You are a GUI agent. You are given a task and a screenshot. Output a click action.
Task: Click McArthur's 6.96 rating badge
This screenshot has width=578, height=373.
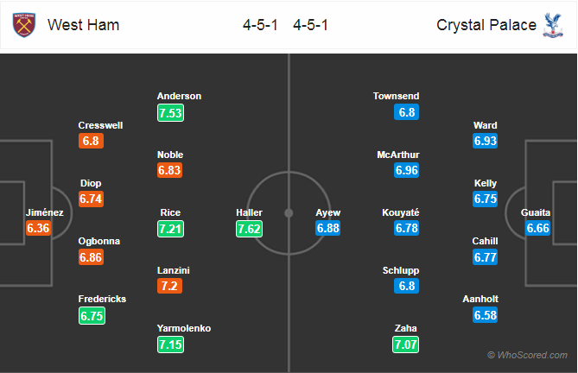pos(407,170)
